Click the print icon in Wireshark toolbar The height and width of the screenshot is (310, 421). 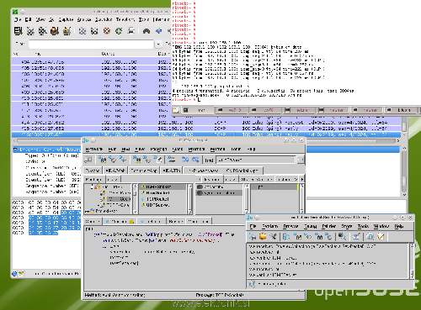coord(131,31)
